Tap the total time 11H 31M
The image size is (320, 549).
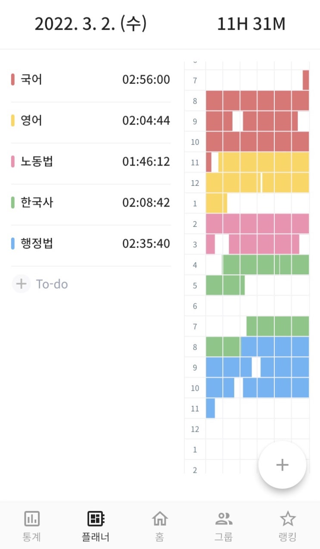(251, 24)
